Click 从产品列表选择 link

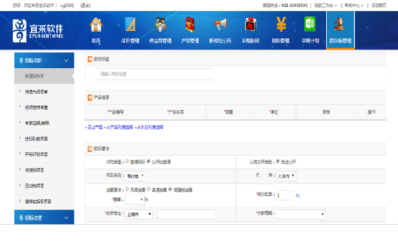point(119,128)
